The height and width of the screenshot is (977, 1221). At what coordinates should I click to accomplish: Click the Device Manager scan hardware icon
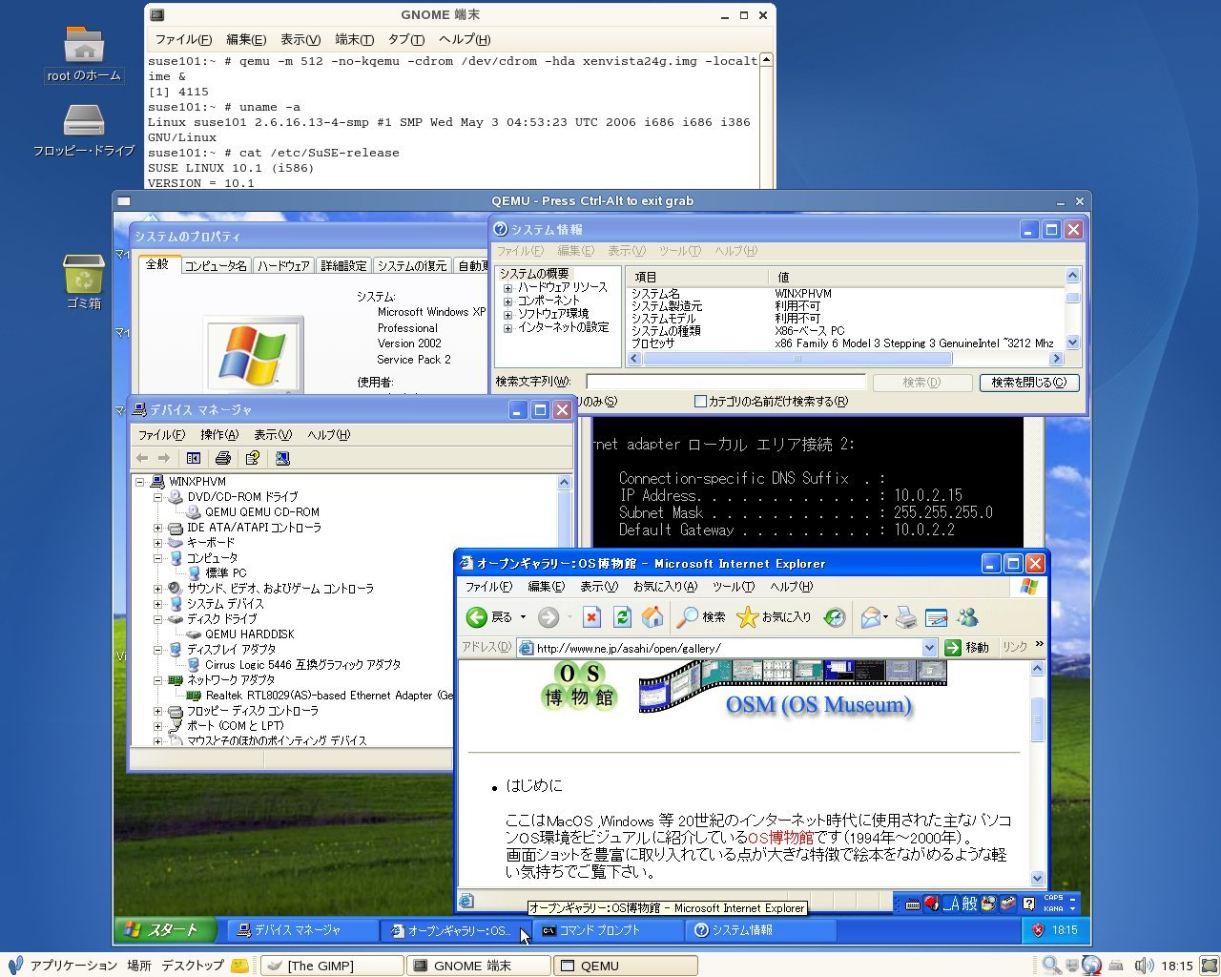282,458
